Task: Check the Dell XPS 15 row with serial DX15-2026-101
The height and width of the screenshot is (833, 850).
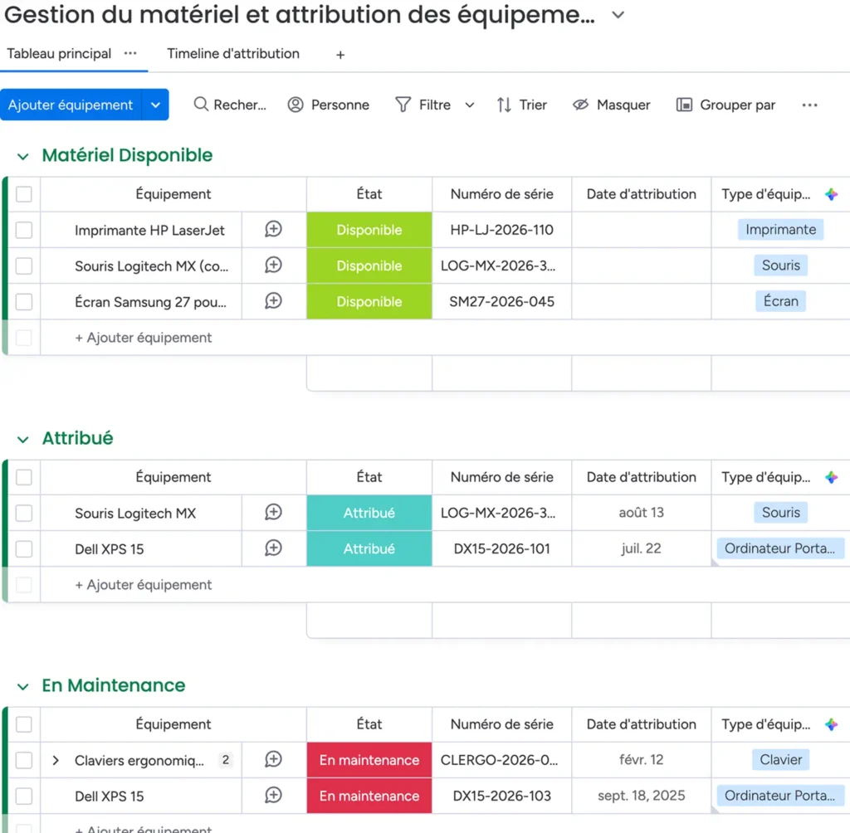Action: coord(24,548)
